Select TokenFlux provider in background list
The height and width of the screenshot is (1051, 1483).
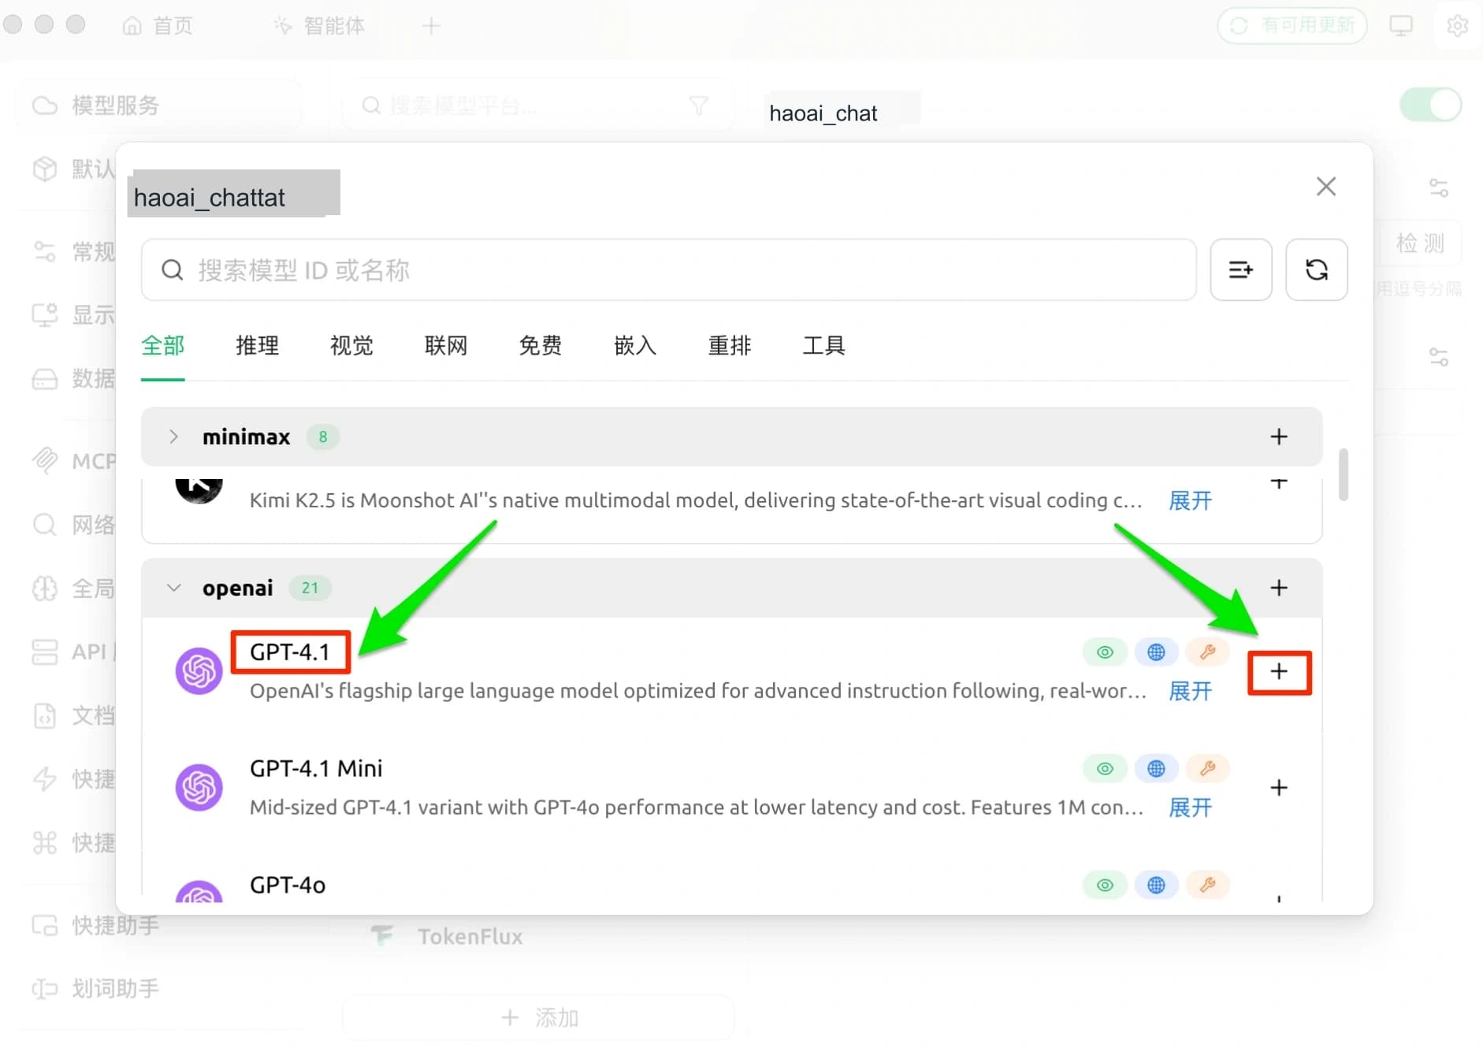pos(448,936)
